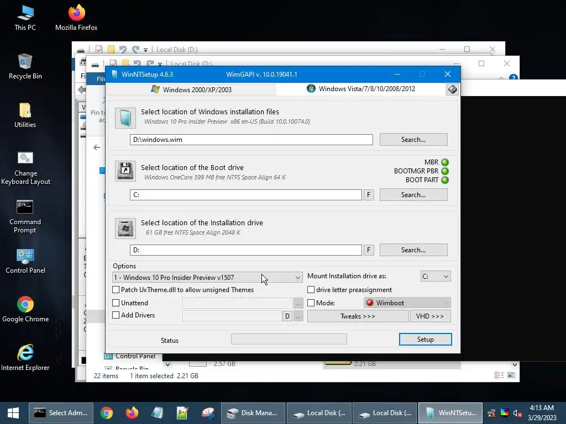Search for the Installation drive location
566x424 pixels.
[413, 250]
